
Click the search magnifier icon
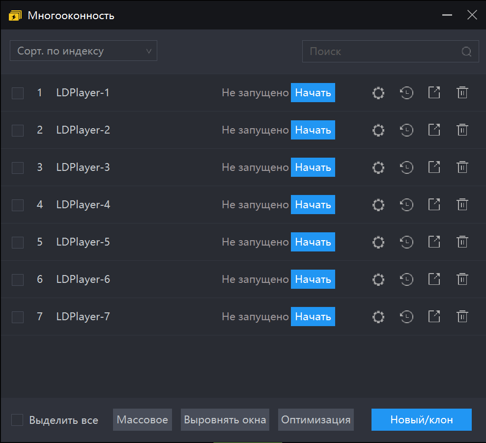pos(466,52)
